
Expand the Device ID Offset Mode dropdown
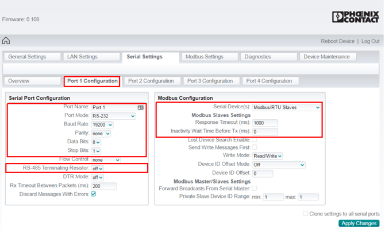click(278, 165)
